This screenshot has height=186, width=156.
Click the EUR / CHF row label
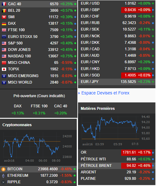[90, 16]
